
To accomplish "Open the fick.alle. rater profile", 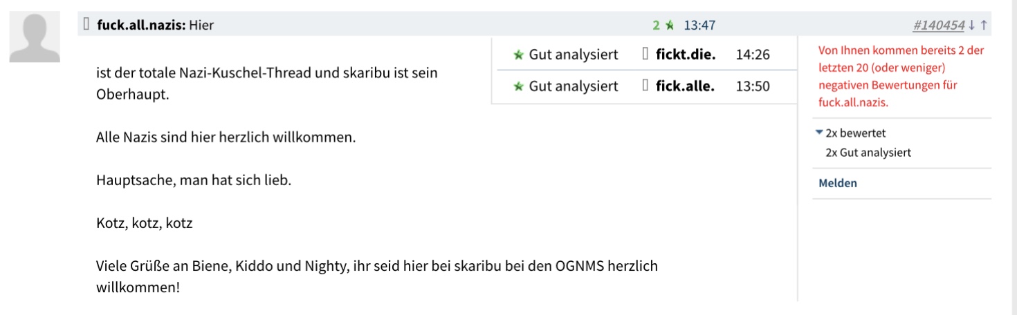I will click(x=685, y=86).
